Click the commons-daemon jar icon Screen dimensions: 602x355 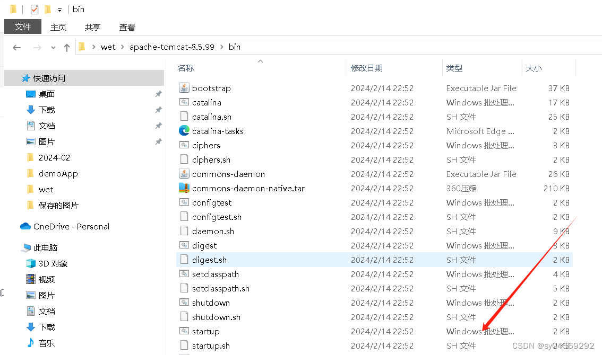(184, 174)
